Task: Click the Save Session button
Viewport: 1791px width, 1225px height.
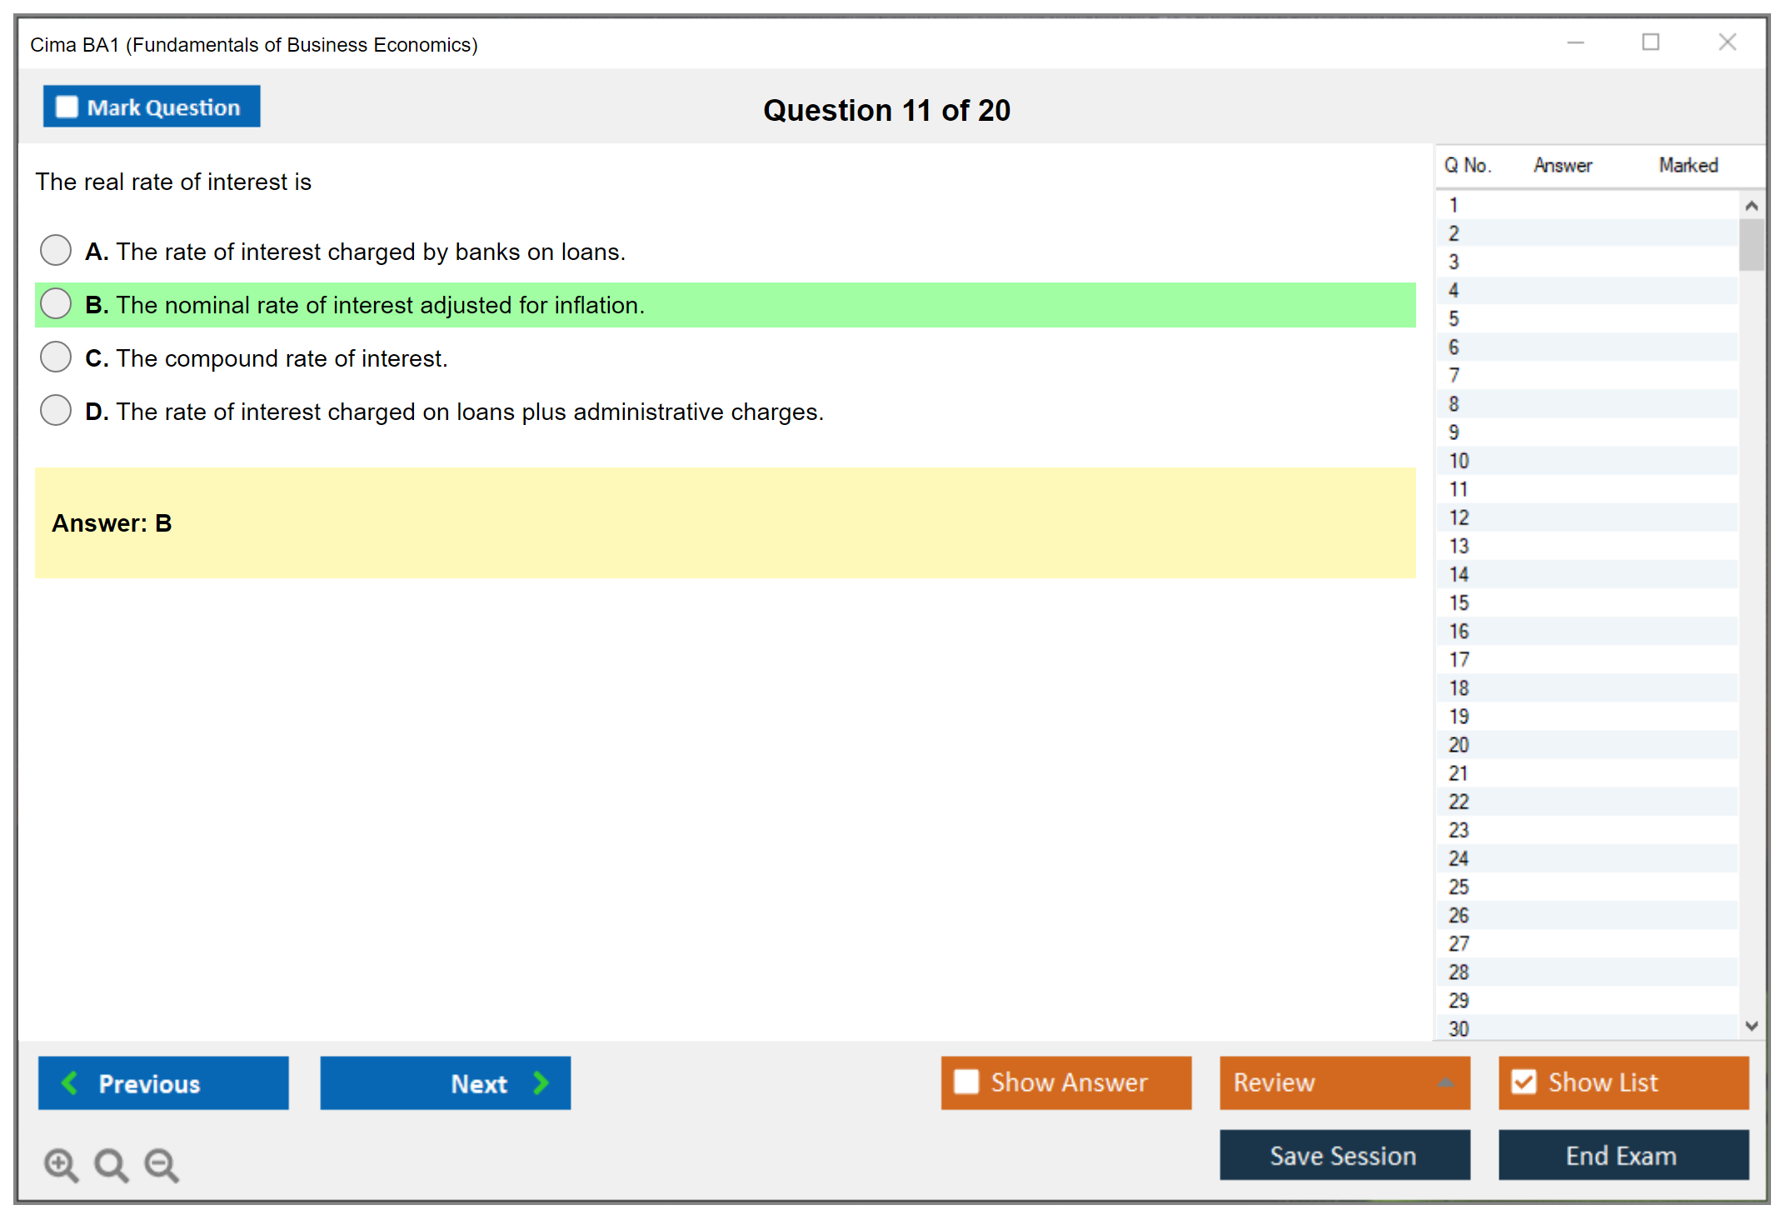Action: tap(1344, 1155)
